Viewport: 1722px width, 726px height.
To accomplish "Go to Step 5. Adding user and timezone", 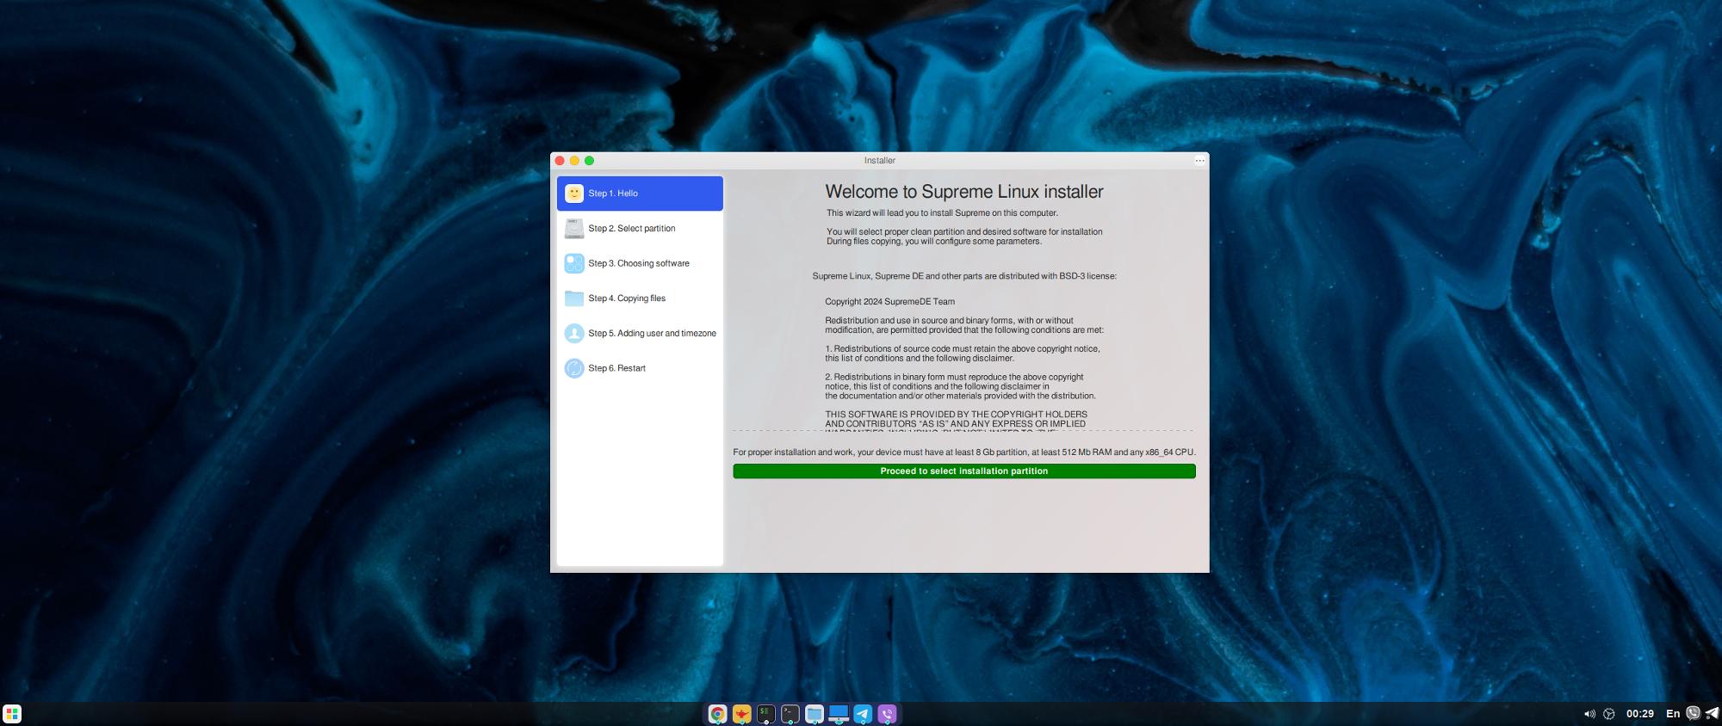I will click(x=652, y=333).
